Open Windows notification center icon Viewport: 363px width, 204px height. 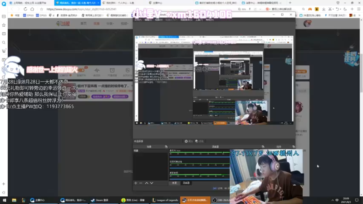pyautogui.click(x=357, y=200)
